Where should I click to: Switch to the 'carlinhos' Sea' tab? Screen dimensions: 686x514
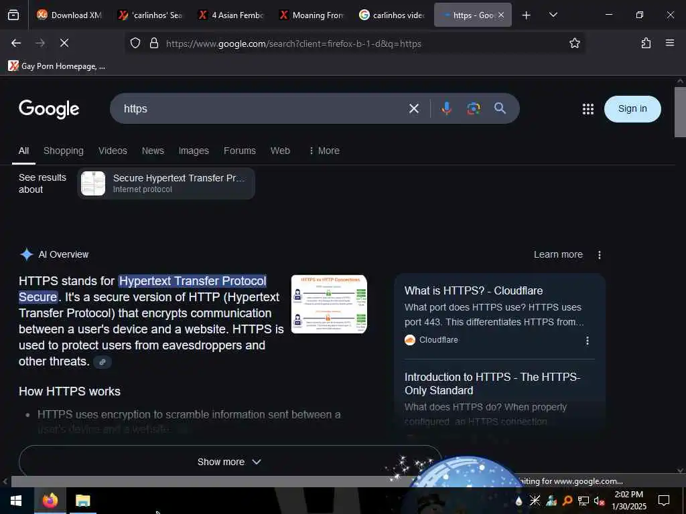(151, 15)
